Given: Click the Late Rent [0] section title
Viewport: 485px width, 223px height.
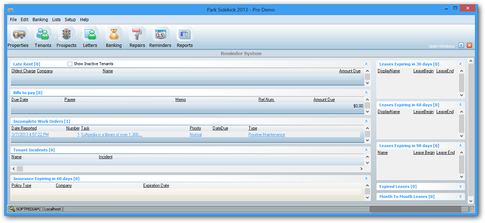Looking at the screenshot, I should click(x=26, y=64).
